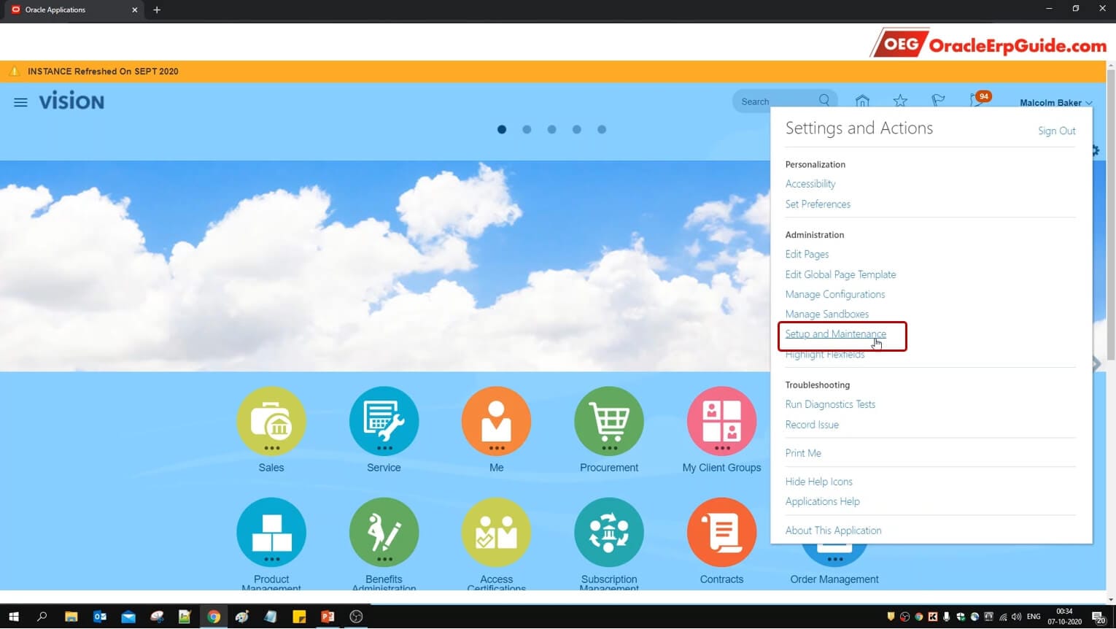Viewport: 1116px width, 629px height.
Task: Open Windows notification center
Action: [1098, 617]
